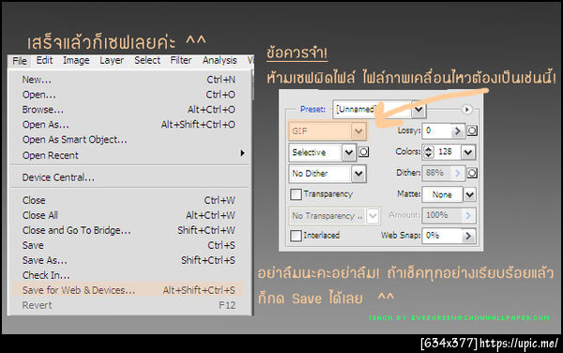Open the Colors count dropdown arrow

coord(468,152)
